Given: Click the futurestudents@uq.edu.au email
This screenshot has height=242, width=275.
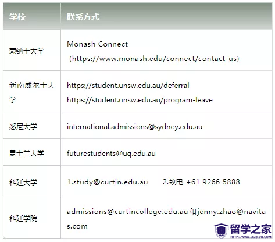Looking at the screenshot, I should 111,154.
